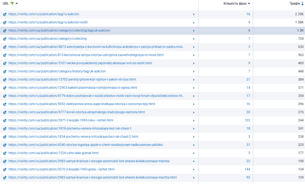Image resolution: width=305 pixels, height=184 pixels.
Task: Open external link icon for 1818-pochemu-venera row
Action: [5, 128]
